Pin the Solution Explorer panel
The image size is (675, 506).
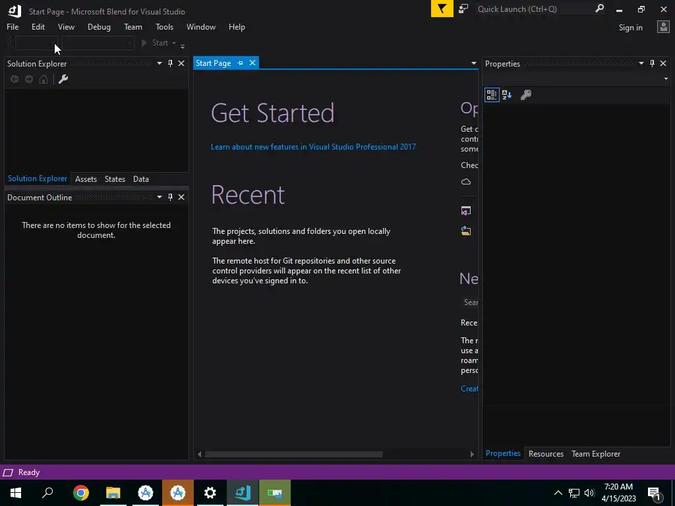(x=171, y=64)
